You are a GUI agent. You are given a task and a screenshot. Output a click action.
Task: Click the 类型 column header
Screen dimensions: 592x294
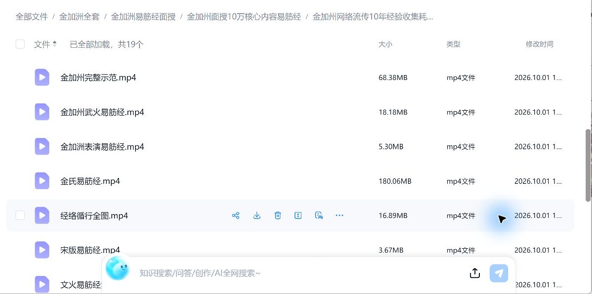[453, 44]
